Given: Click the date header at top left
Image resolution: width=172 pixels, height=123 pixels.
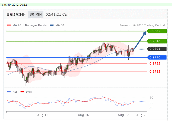Looking at the screenshot, I should 14,5.
